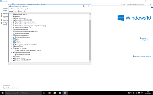Open Chrome from the taskbar
The height and width of the screenshot is (95, 153).
coord(49,93)
